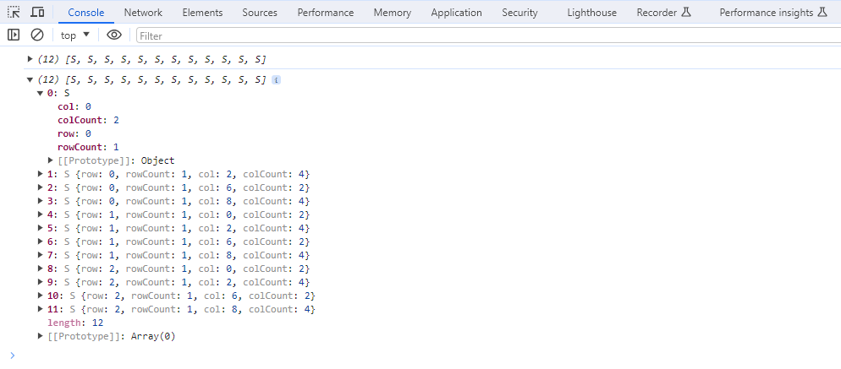Expand the first collapsed array of 12
Image resolution: width=841 pixels, height=369 pixels.
coord(30,59)
